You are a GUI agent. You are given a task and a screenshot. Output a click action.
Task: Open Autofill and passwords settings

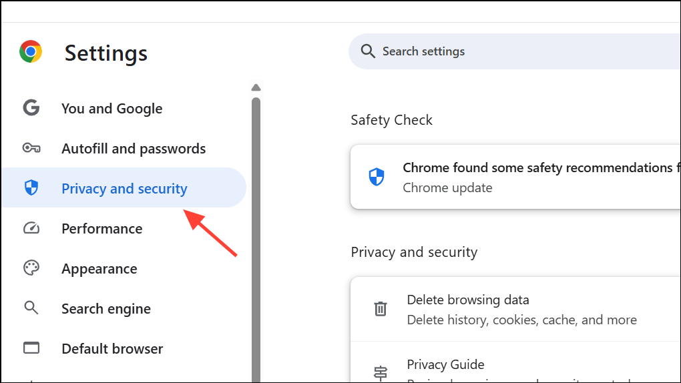click(134, 149)
